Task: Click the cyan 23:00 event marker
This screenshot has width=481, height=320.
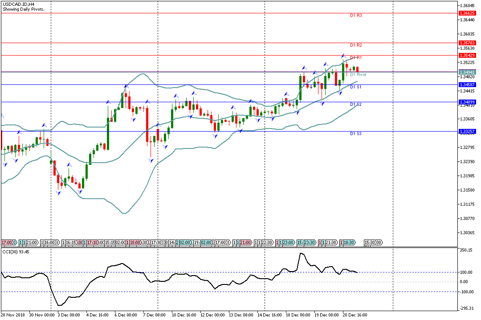Action: tap(288, 243)
